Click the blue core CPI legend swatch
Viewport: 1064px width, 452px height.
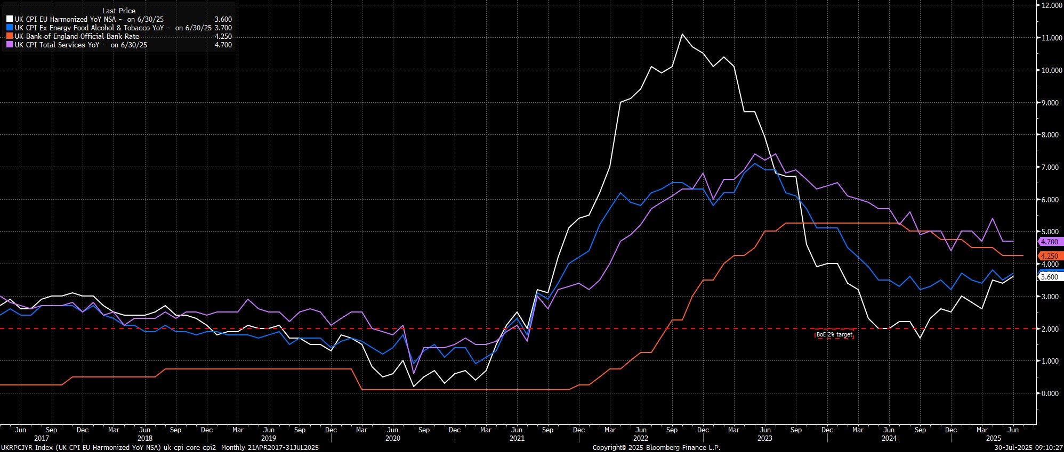pyautogui.click(x=10, y=28)
